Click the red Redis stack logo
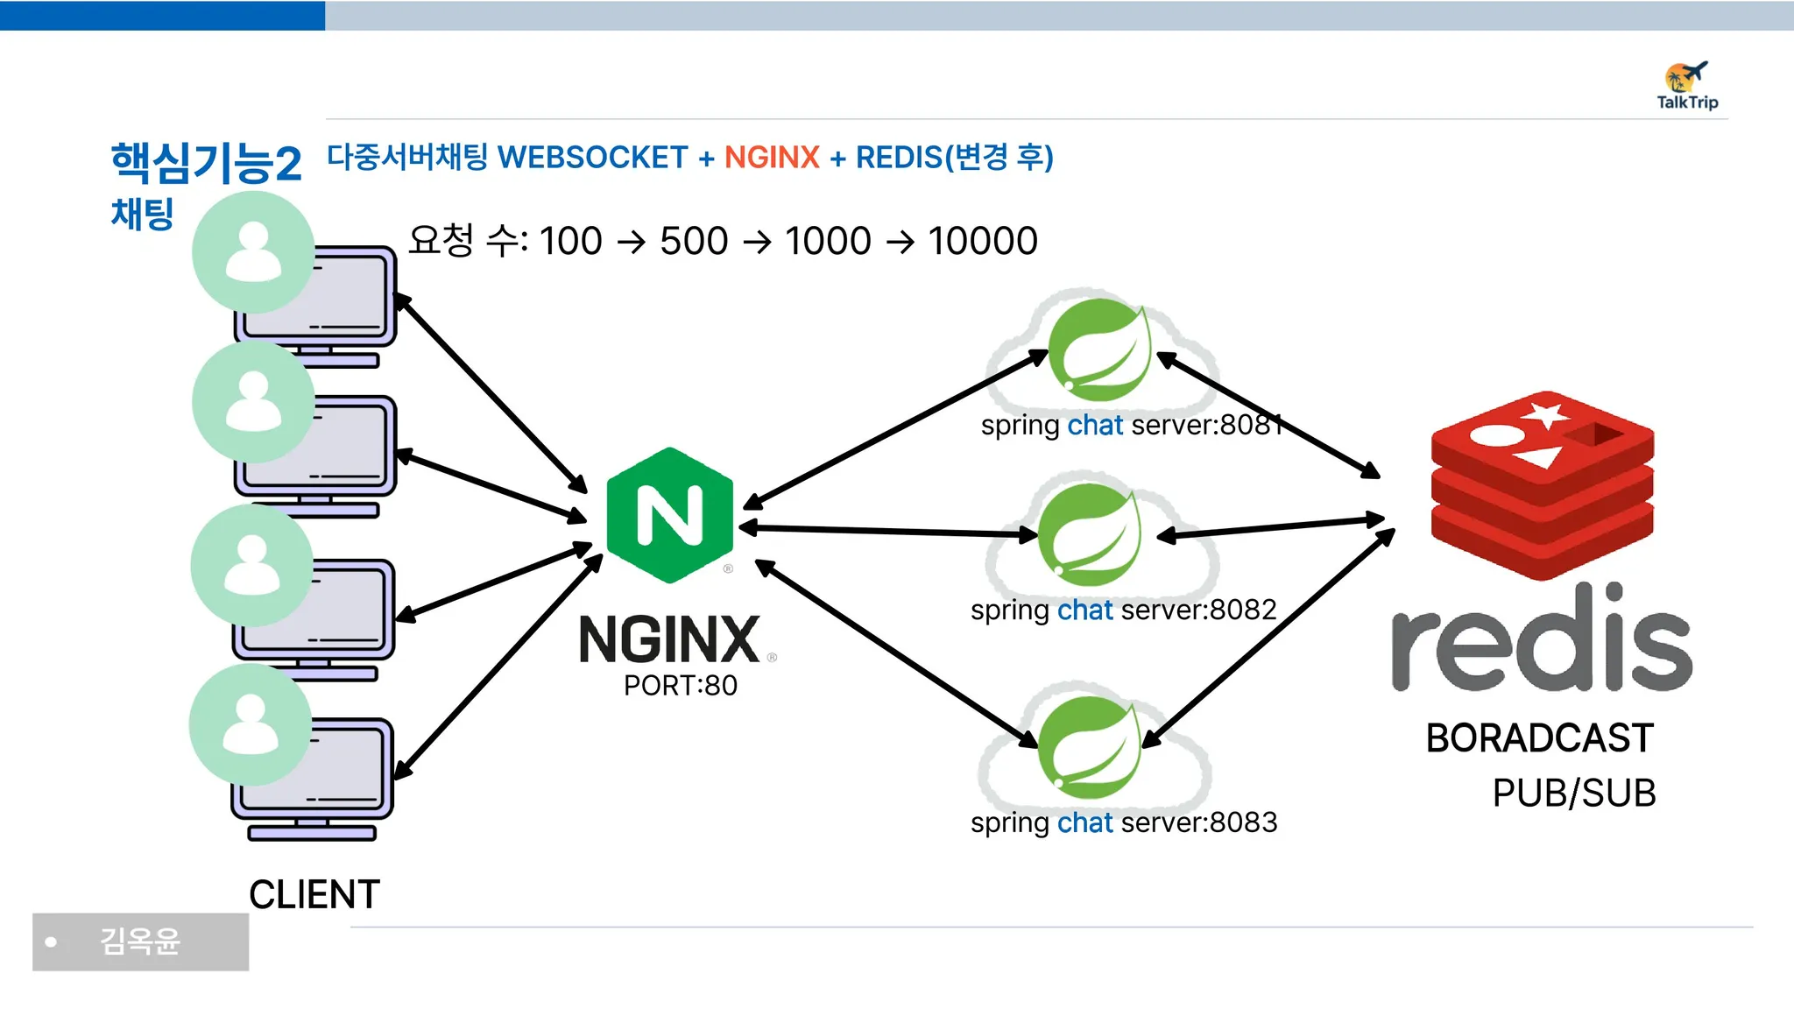1794x1009 pixels. pos(1542,484)
